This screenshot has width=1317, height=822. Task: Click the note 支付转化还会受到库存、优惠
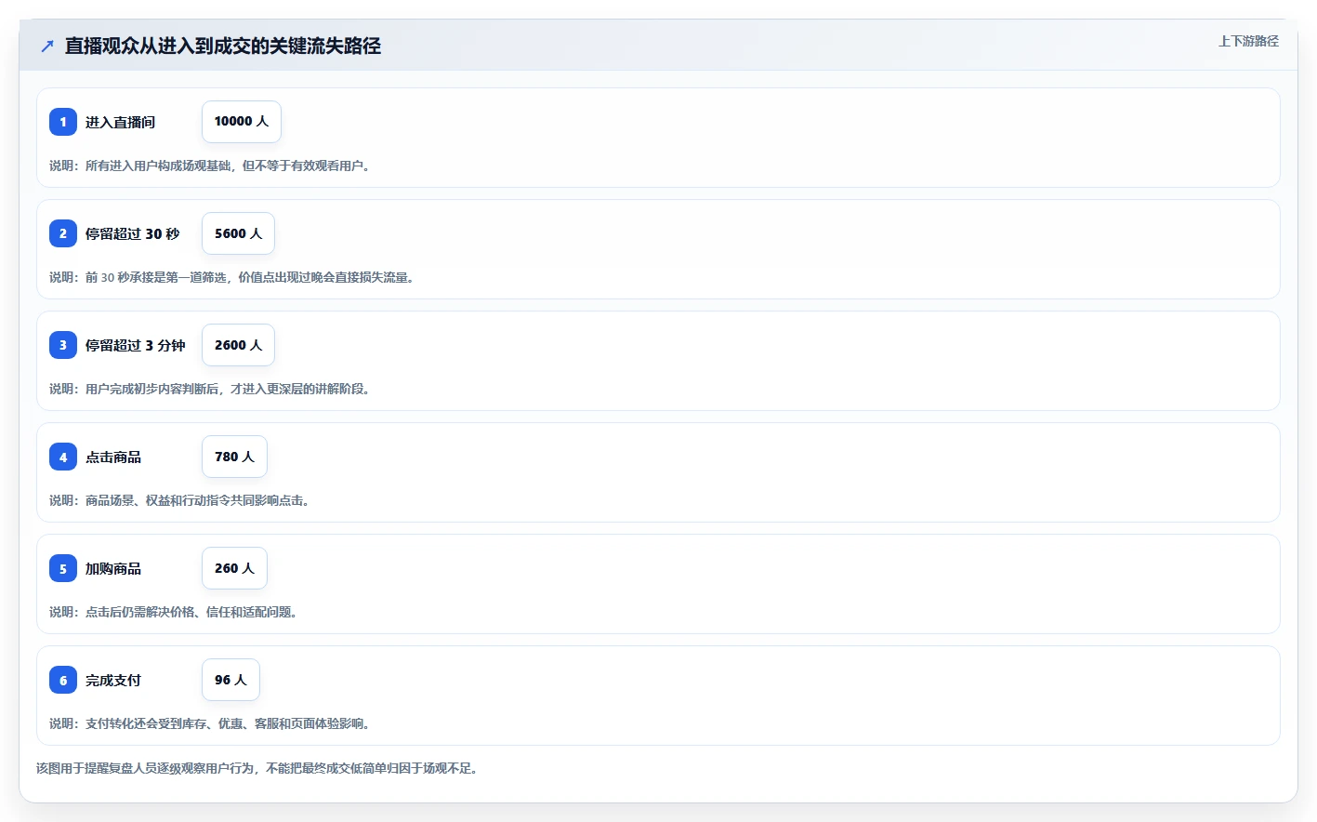(212, 723)
